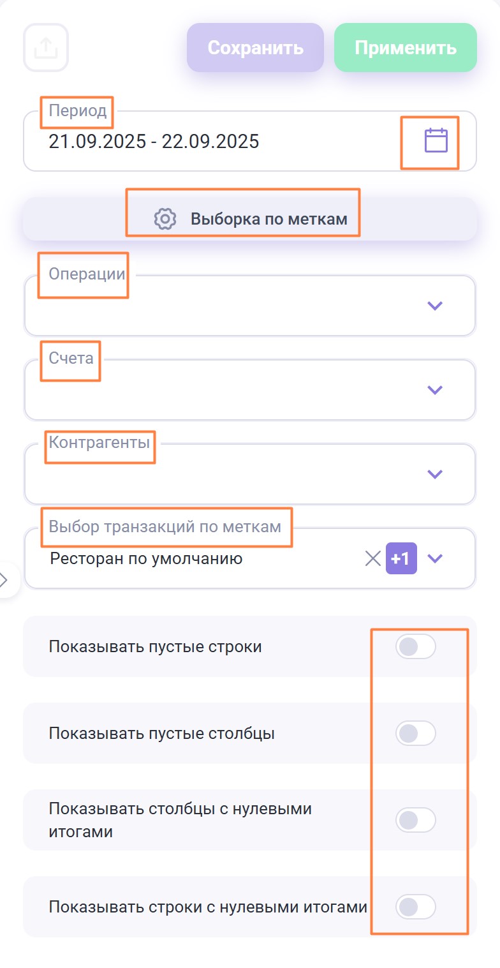Expand the side panel arrow
This screenshot has height=968, width=500.
[x=5, y=579]
